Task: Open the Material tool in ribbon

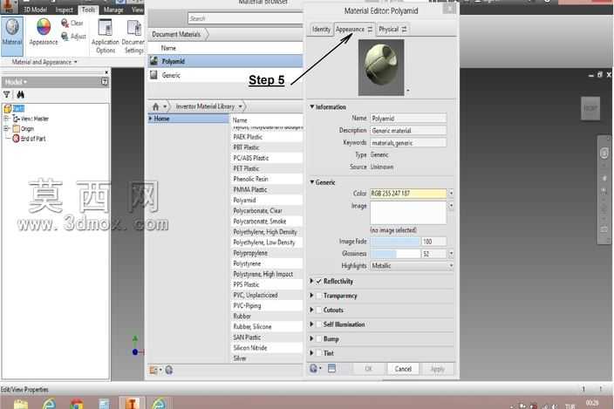Action: [12, 35]
